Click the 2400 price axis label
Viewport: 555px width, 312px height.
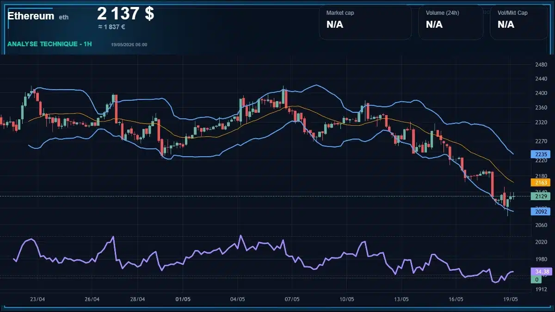(x=541, y=93)
